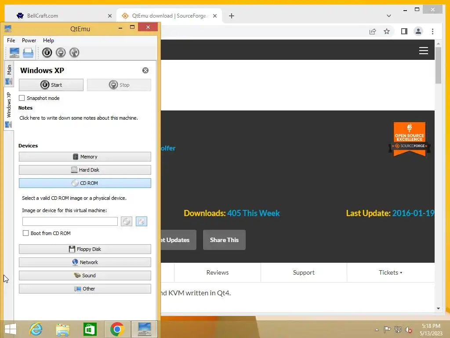Open the Support tab on SourceForge

coord(304,272)
